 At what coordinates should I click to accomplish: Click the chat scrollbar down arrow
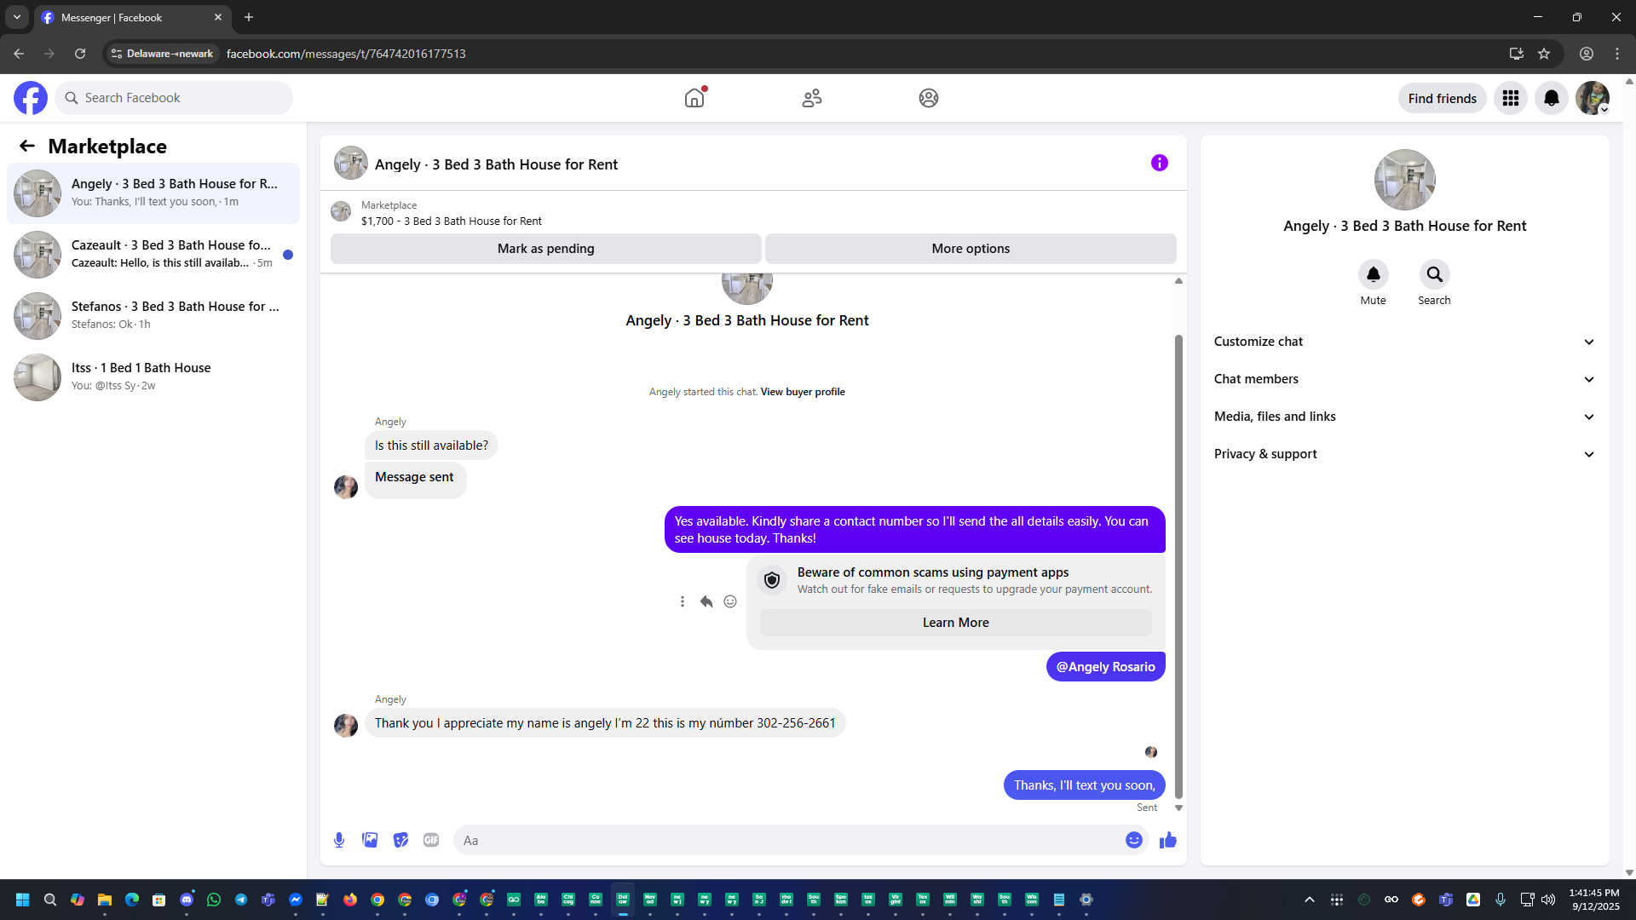1178,808
